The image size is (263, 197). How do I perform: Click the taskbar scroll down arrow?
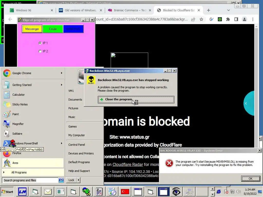pos(212,194)
